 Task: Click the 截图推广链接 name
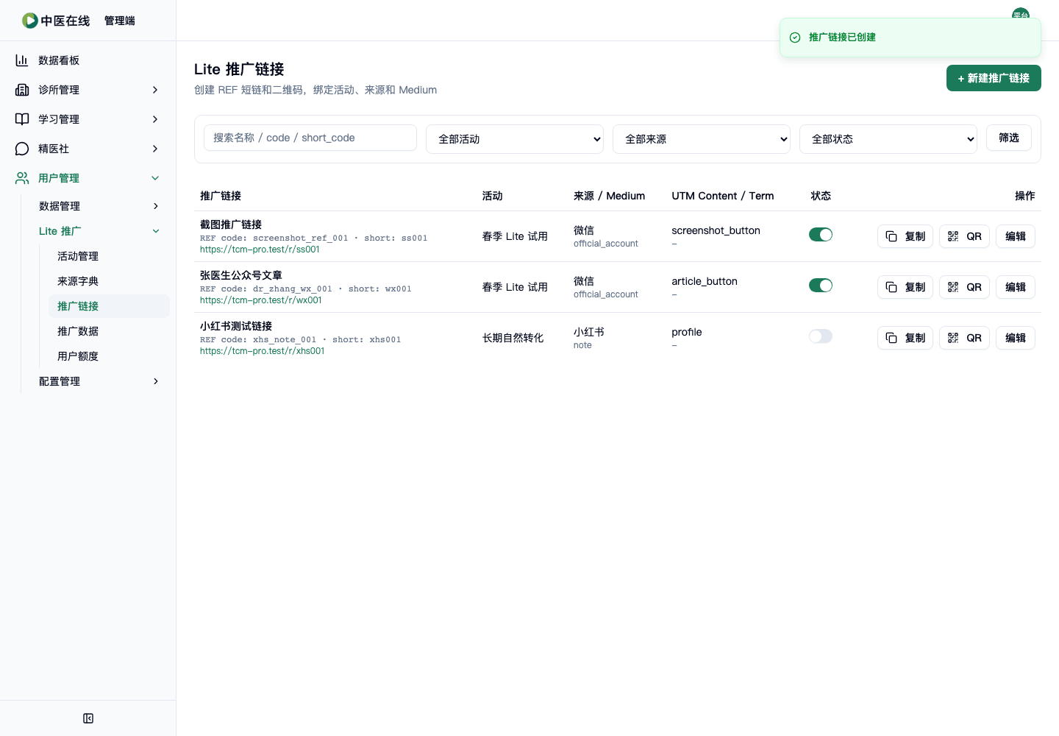(231, 224)
